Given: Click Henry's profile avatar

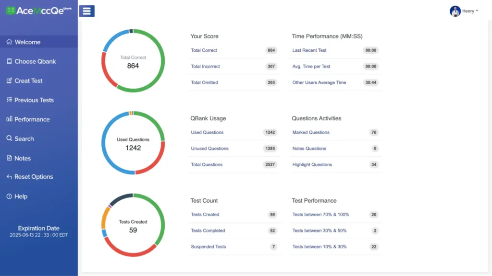Looking at the screenshot, I should click(x=455, y=11).
